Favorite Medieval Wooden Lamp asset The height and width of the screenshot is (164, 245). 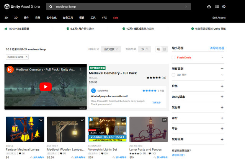[82, 120]
